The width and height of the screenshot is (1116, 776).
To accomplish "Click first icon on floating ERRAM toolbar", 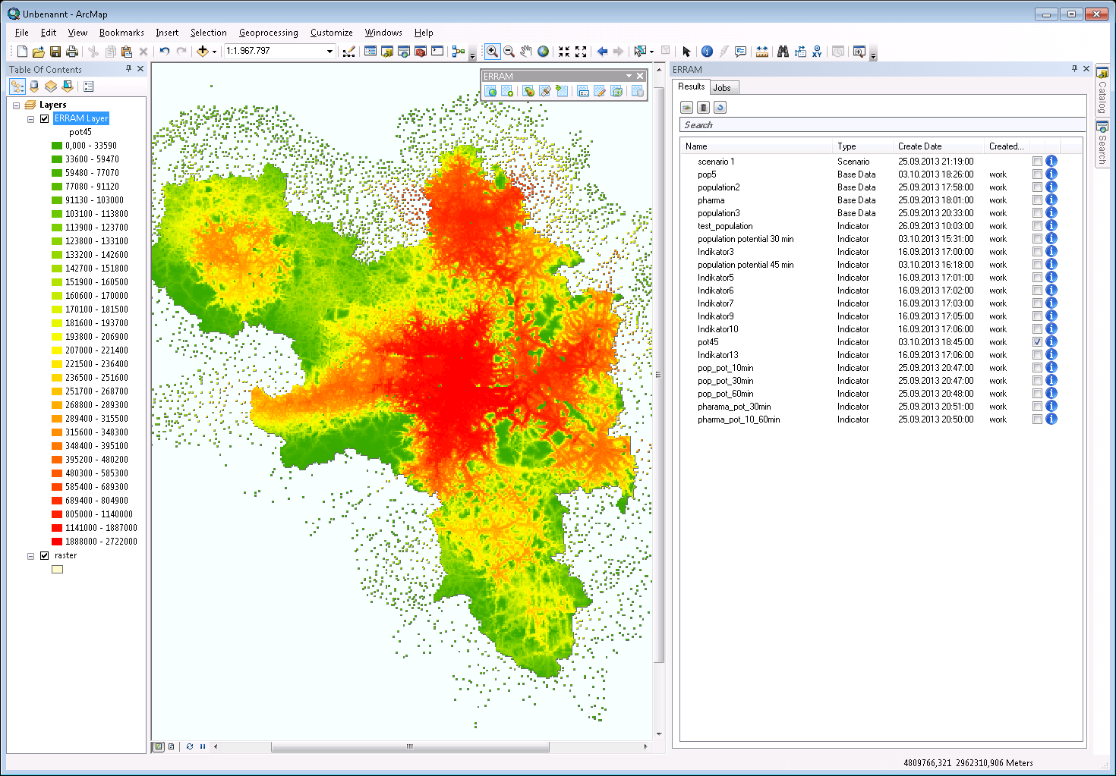I will click(490, 91).
